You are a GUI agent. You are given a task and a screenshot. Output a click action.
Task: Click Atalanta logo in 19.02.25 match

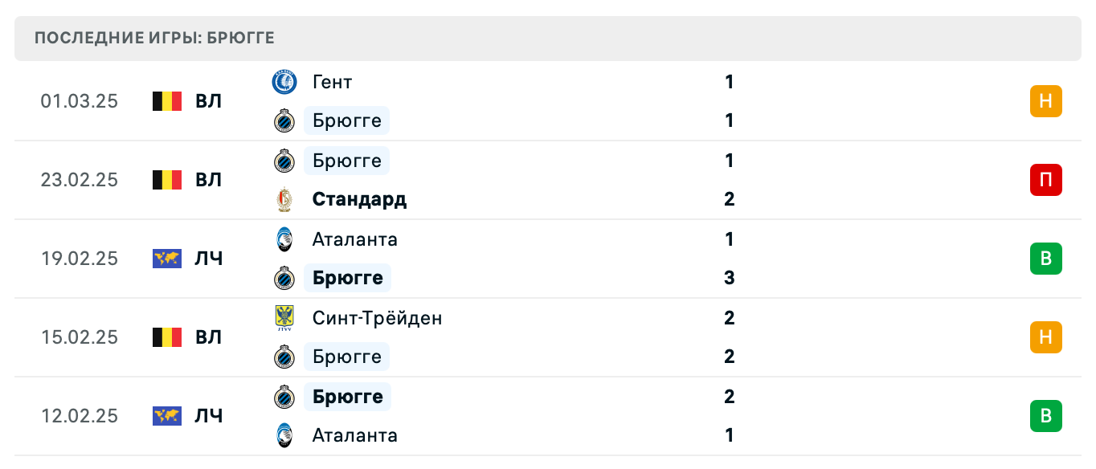click(284, 239)
